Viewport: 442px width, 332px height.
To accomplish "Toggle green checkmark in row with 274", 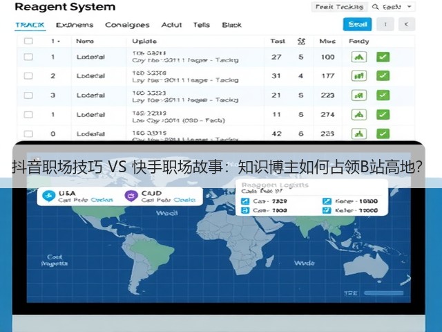I will pyautogui.click(x=383, y=115).
